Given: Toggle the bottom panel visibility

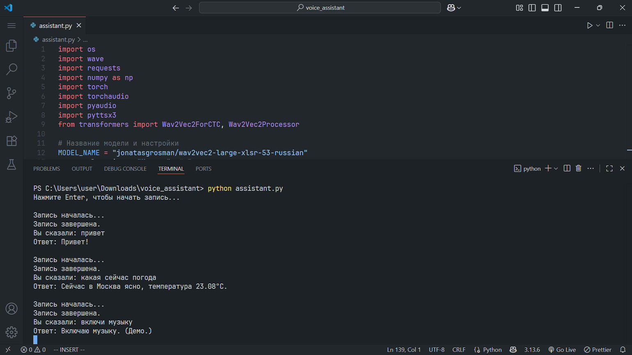Looking at the screenshot, I should tap(545, 8).
